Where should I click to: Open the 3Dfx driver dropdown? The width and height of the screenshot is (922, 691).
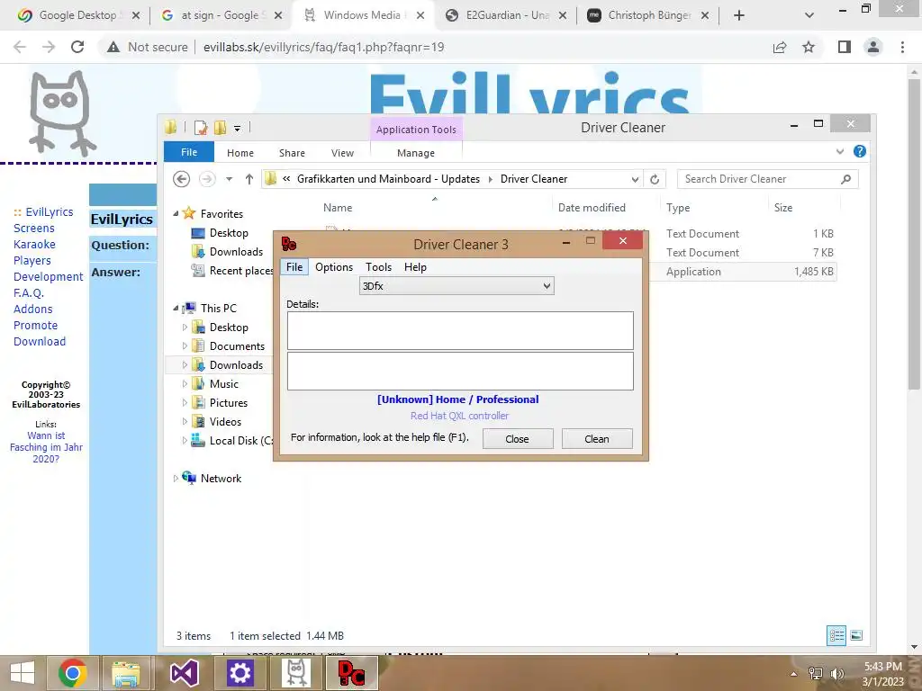pos(456,286)
